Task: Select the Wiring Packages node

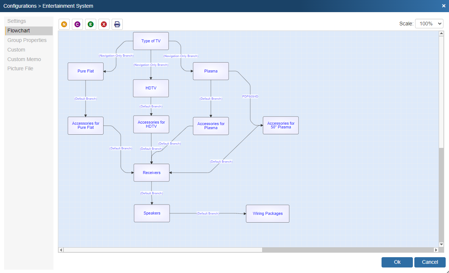Action: pos(268,213)
